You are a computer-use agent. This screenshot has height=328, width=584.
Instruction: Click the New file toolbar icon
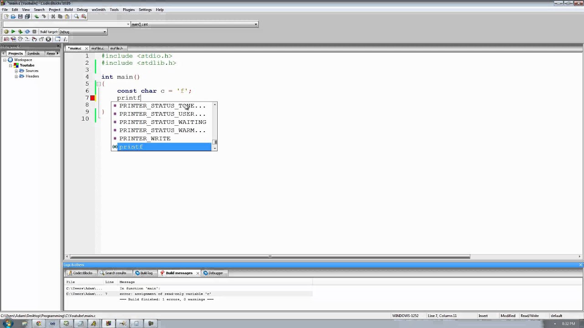click(x=6, y=16)
